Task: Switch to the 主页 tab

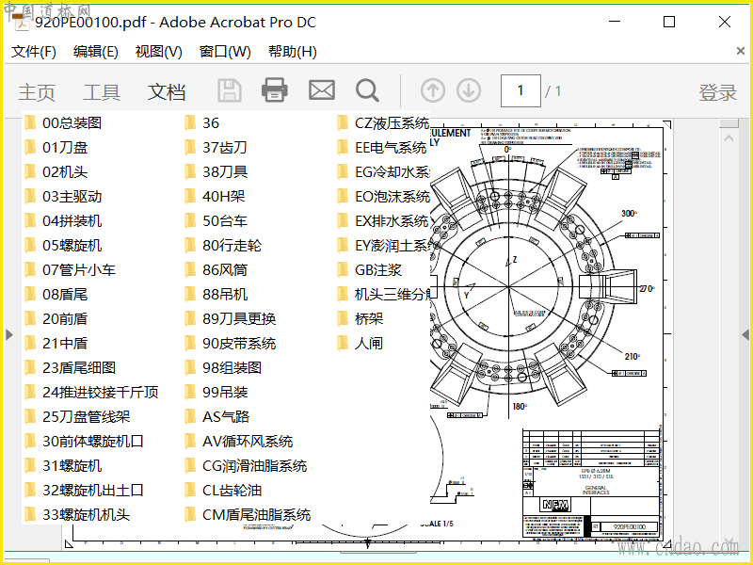Action: pyautogui.click(x=37, y=91)
